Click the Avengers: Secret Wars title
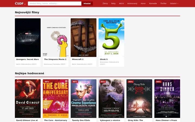Viewport: 195px width, 122px height. (27, 59)
